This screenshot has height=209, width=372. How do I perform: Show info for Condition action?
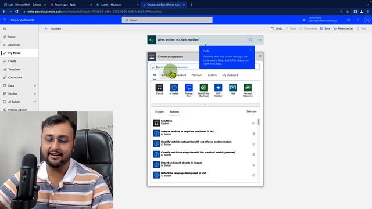pyautogui.click(x=253, y=123)
